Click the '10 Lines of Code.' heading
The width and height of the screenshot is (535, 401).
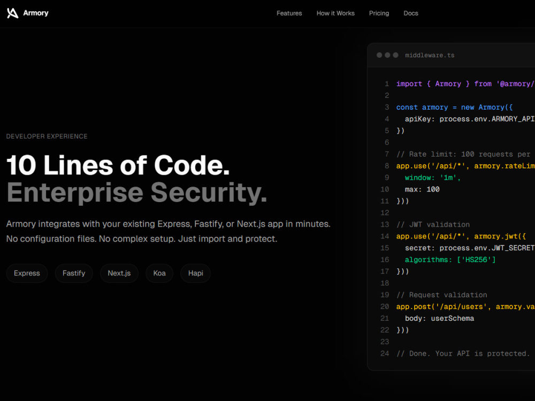(118, 165)
